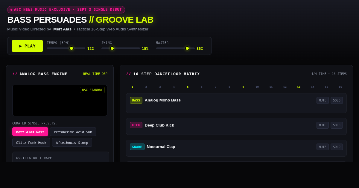Click the Deep Club Kick track name

(x=159, y=125)
